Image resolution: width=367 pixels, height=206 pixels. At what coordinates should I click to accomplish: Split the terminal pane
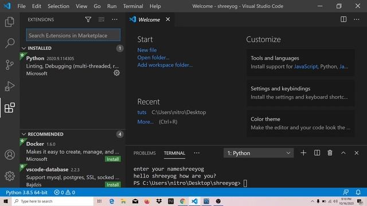click(317, 153)
